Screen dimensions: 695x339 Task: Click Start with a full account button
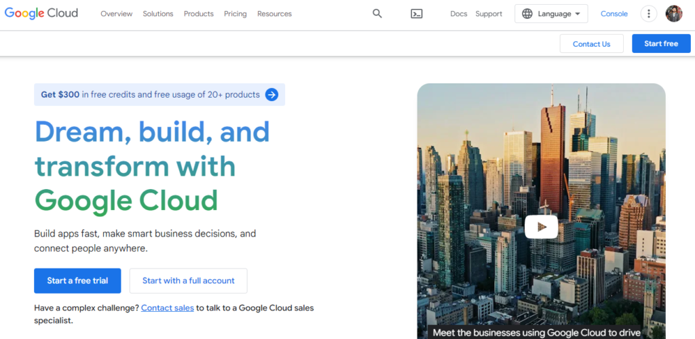(189, 281)
